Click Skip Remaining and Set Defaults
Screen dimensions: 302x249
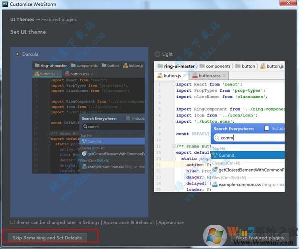[47, 238]
